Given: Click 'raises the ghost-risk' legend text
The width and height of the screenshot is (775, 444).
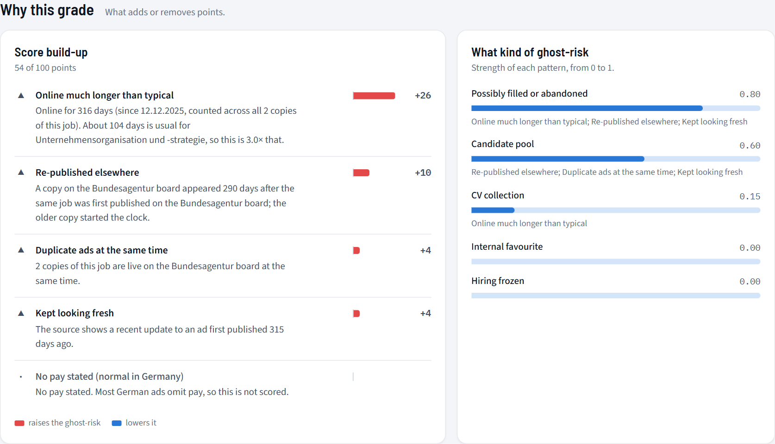Looking at the screenshot, I should click(64, 423).
